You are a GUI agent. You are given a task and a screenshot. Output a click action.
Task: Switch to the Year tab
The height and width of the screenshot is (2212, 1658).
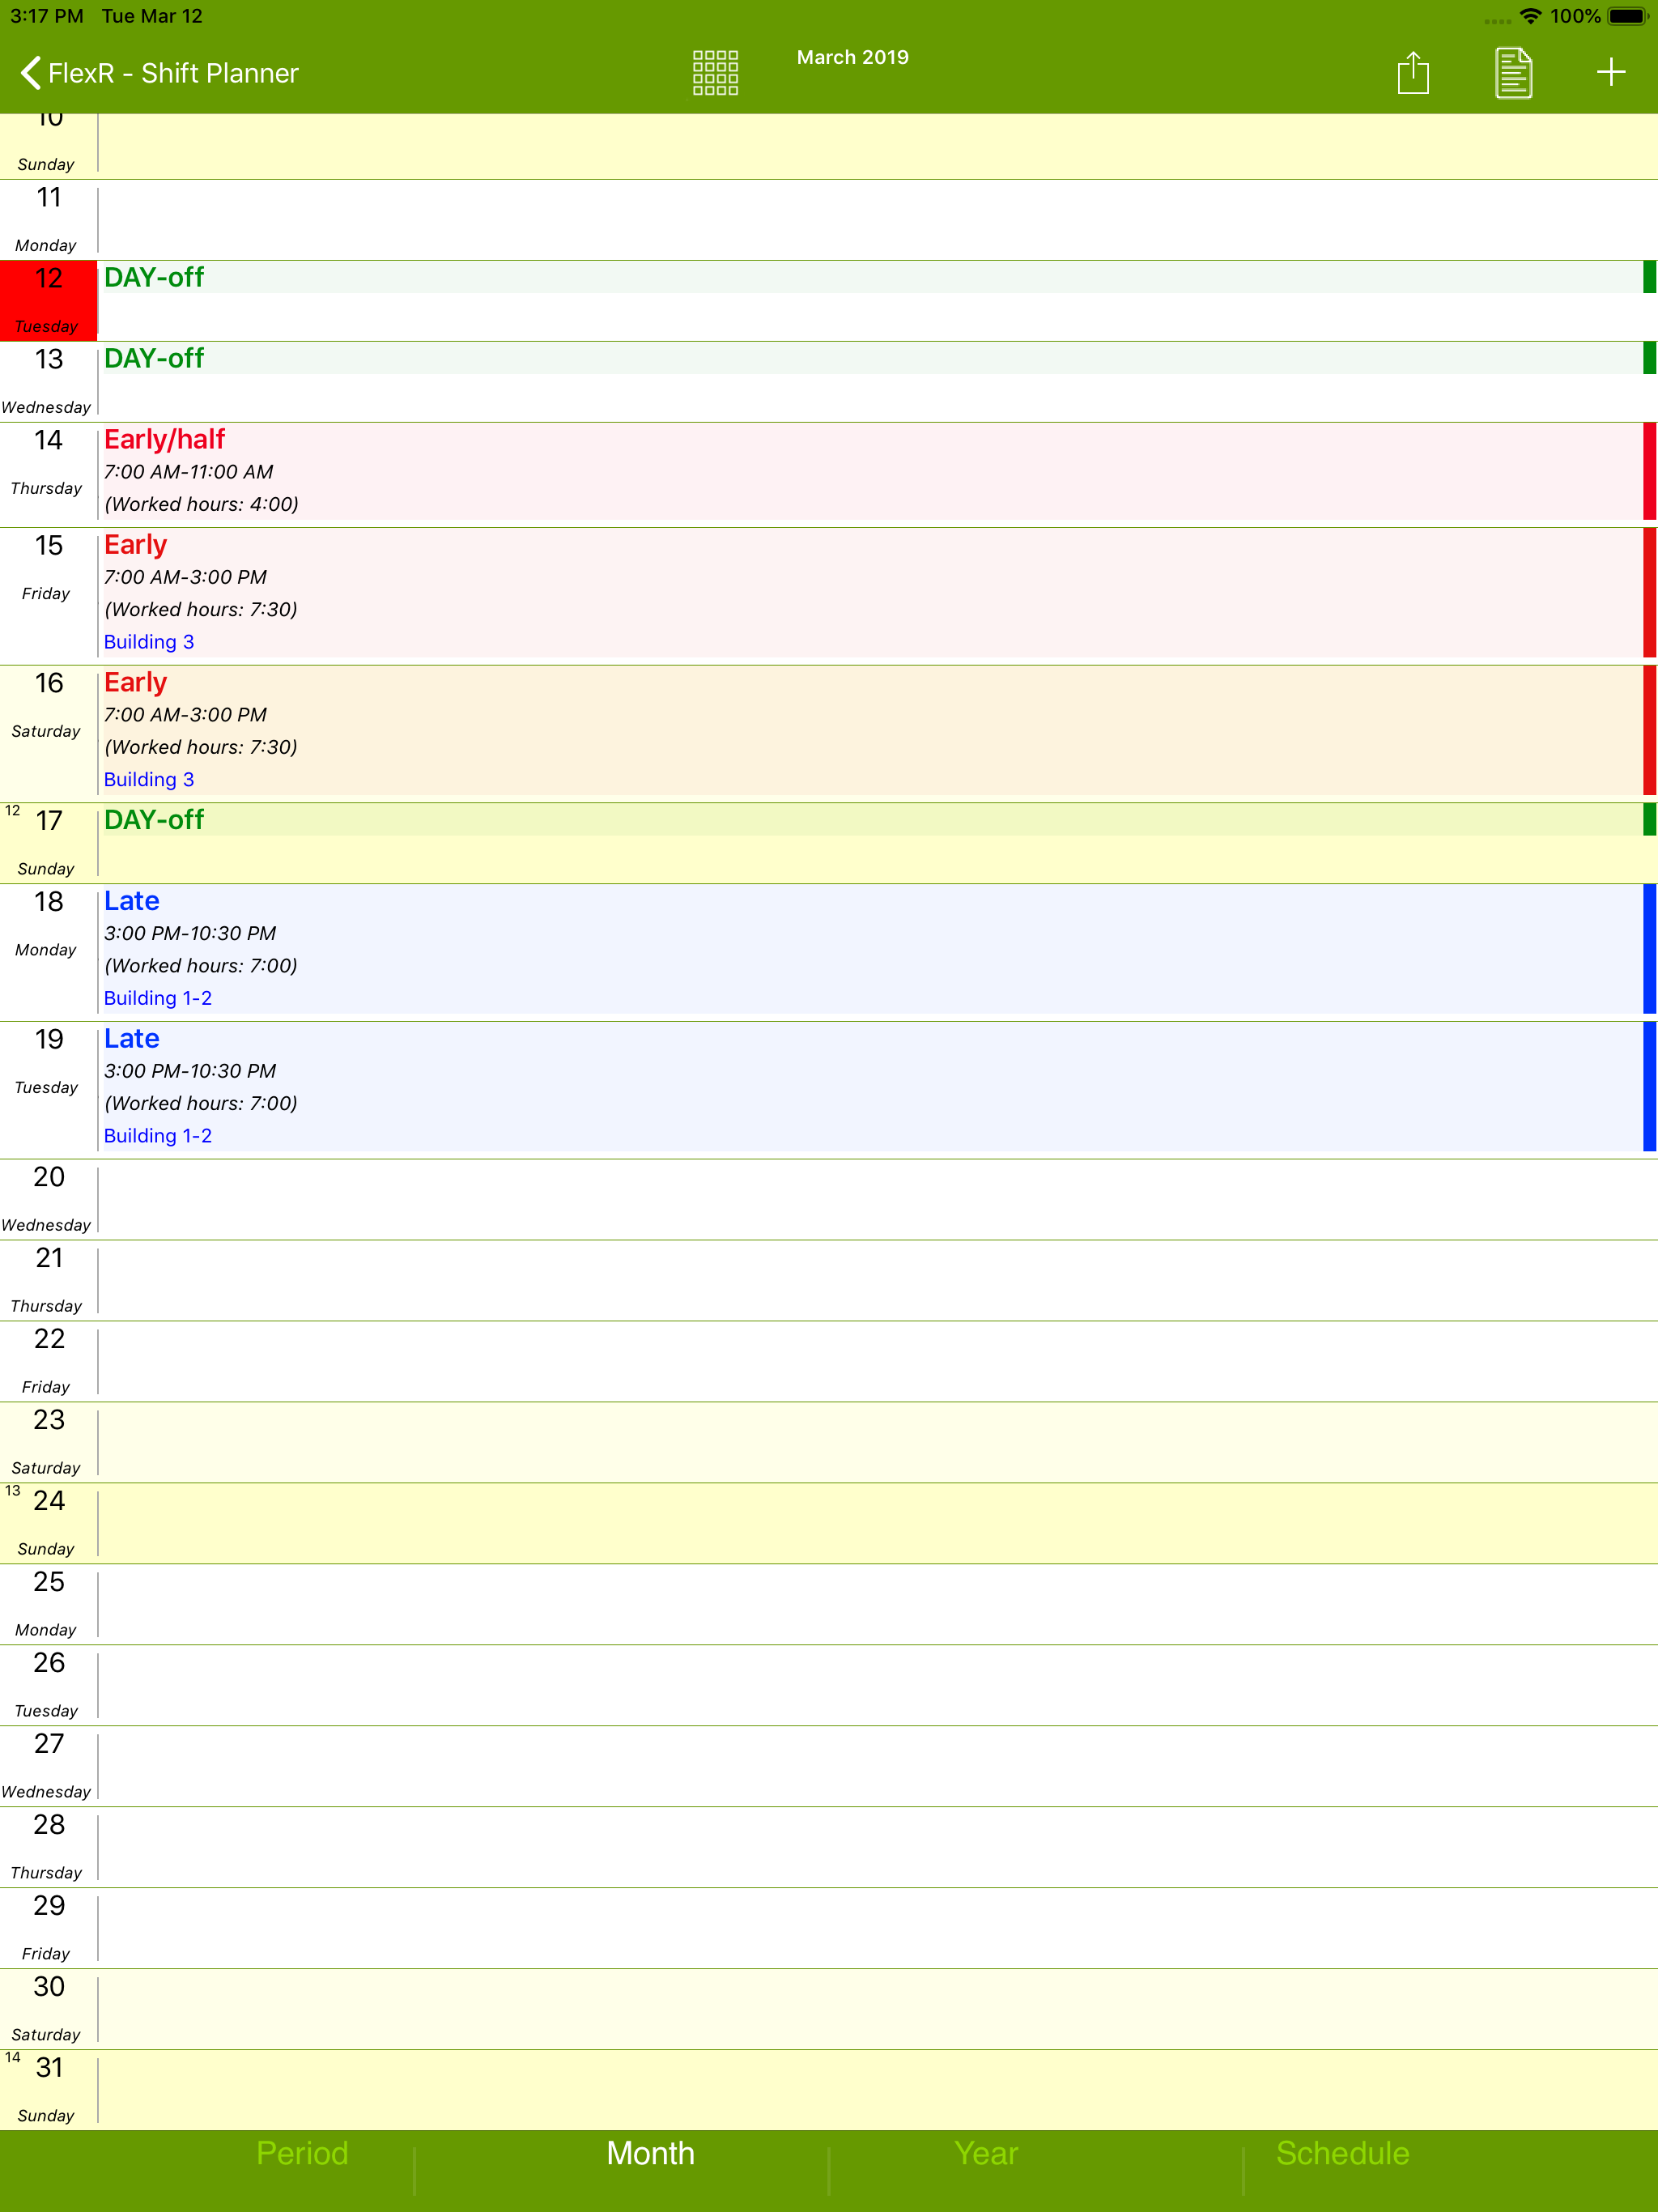coord(985,2152)
